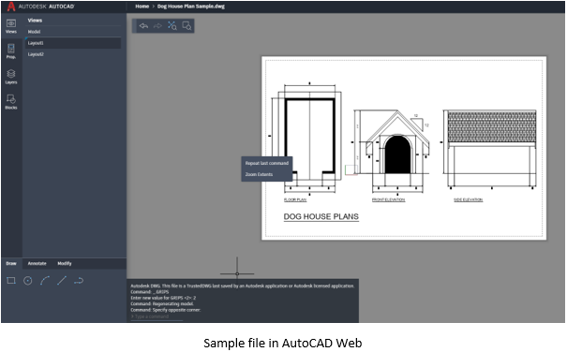Screen dimensions: 567x352
Task: Click the Zoom Window toolbar icon
Action: (x=187, y=25)
